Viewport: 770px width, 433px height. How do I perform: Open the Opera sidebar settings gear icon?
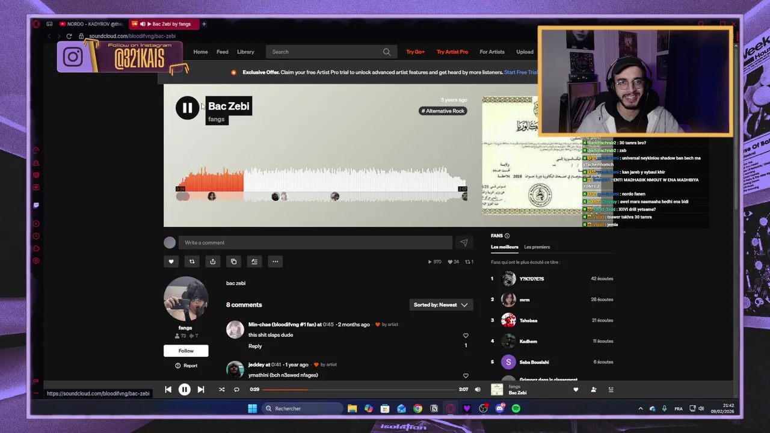pos(36,261)
